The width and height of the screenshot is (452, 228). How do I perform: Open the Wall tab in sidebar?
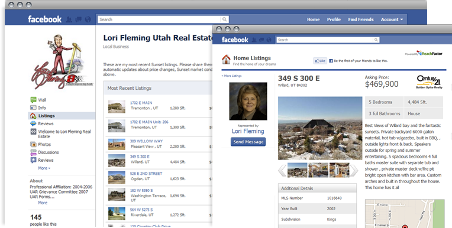point(42,100)
